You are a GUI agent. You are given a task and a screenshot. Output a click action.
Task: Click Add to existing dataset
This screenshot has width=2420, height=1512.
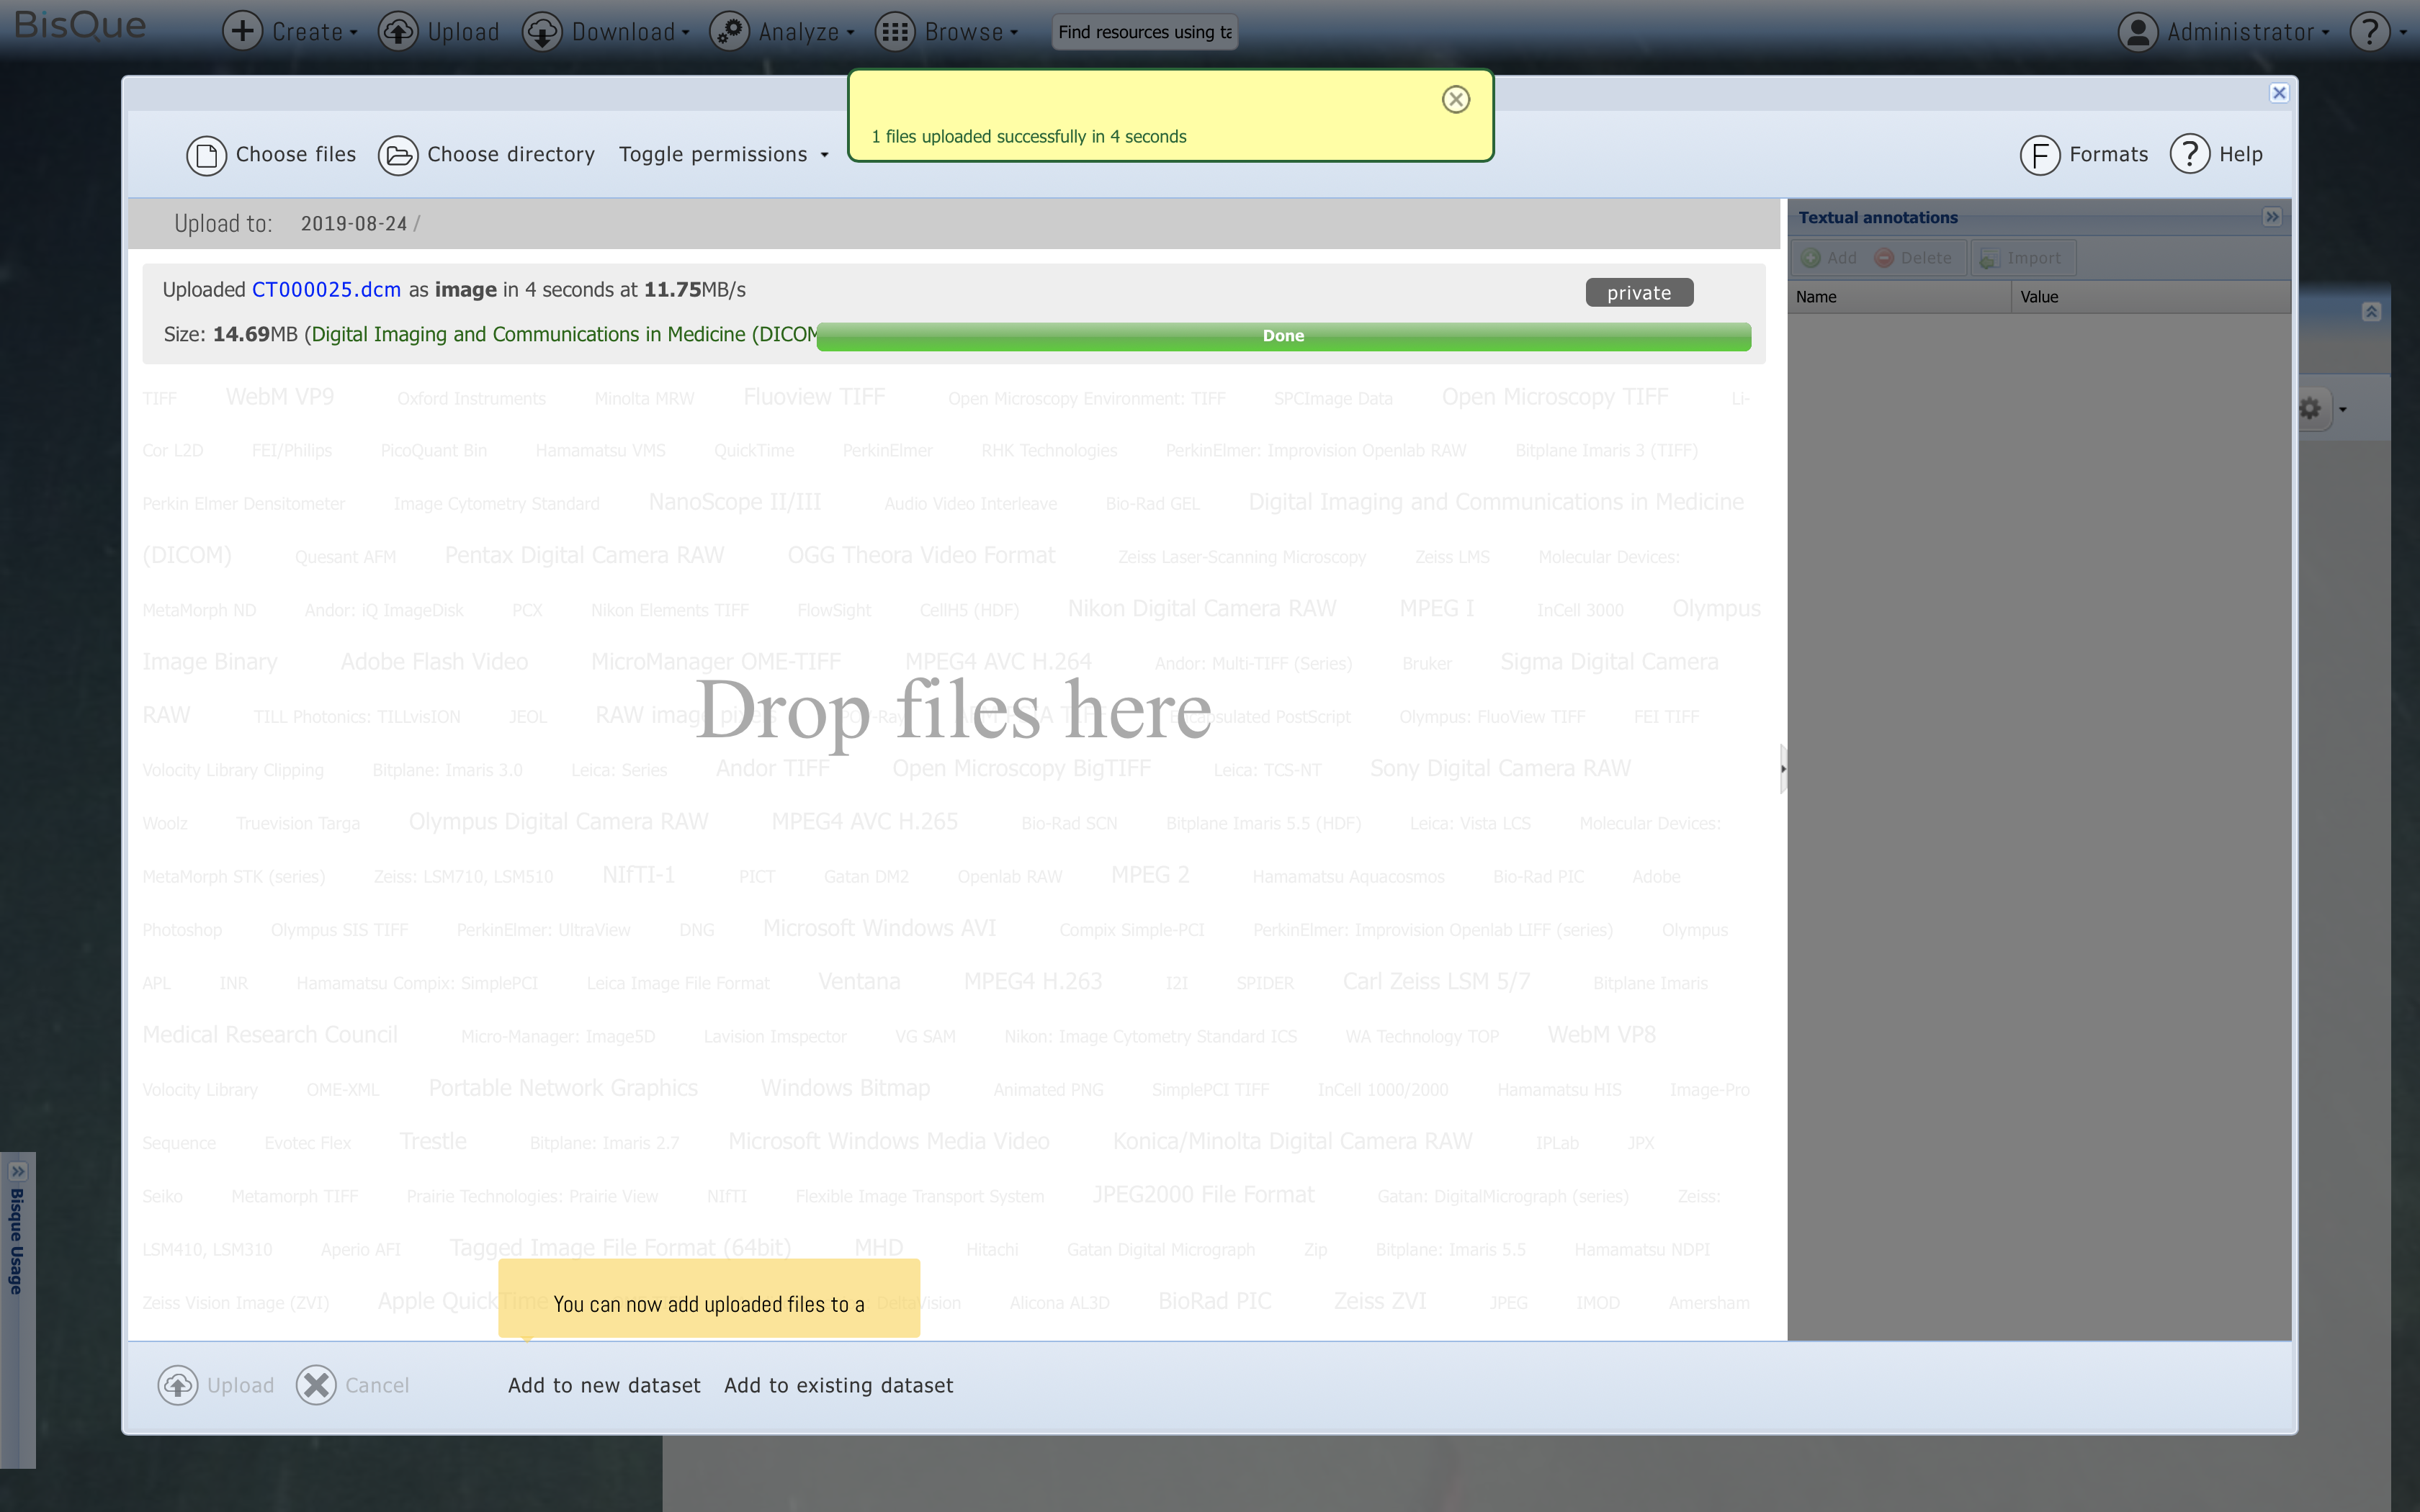pos(838,1385)
